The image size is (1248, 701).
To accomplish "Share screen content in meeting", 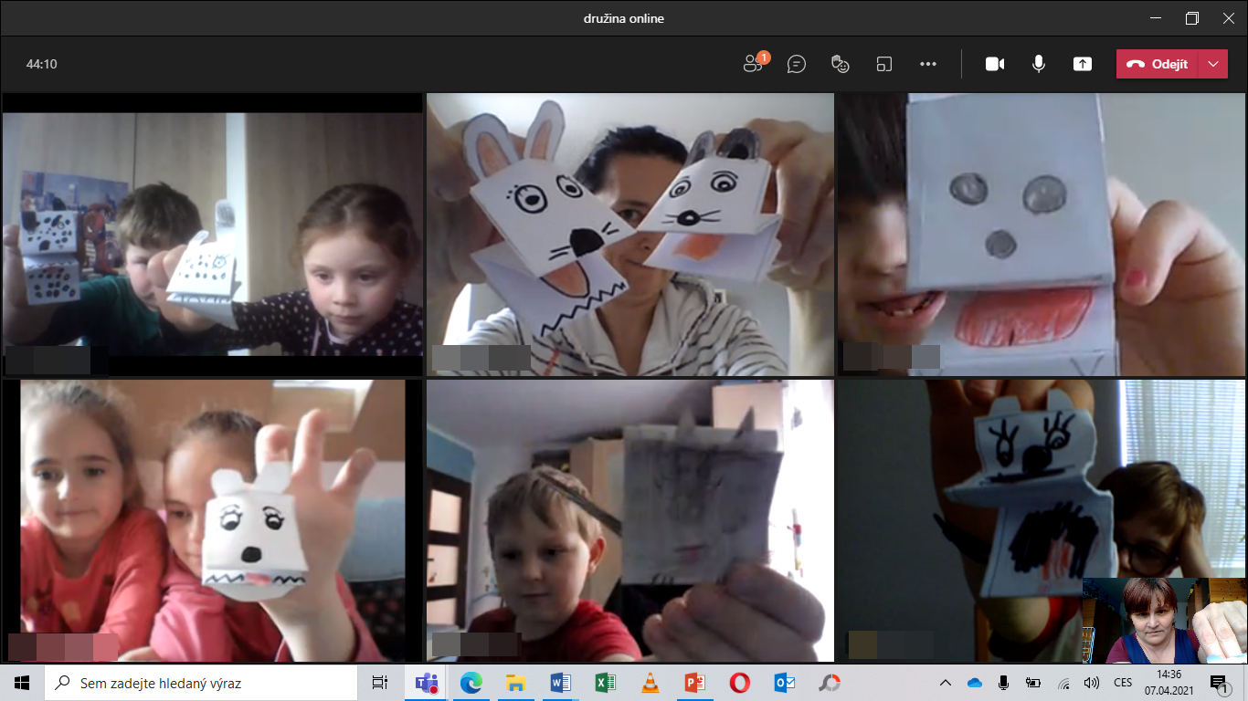I will (1083, 64).
